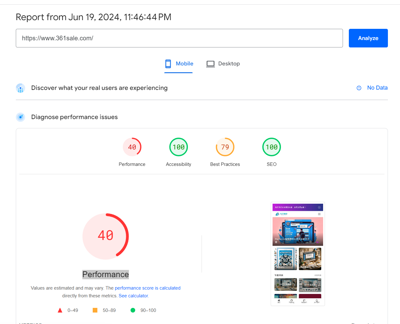Click the green circle 90–100 legend marker

(133, 310)
